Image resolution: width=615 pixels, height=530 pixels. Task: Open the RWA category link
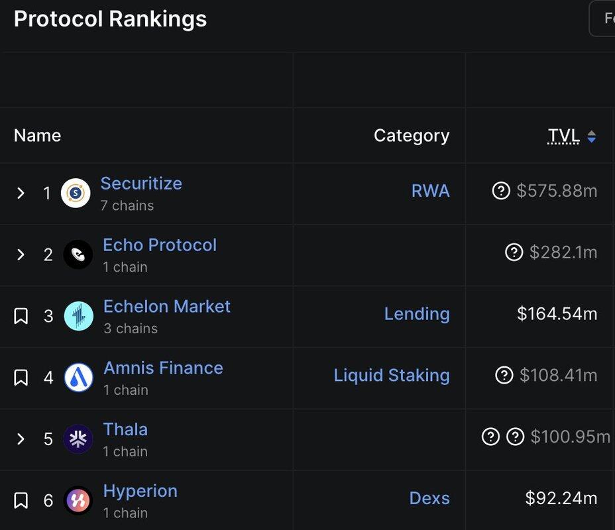click(430, 191)
